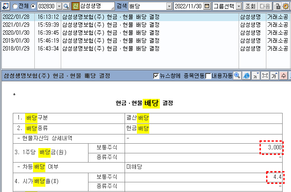Image resolution: width=291 pixels, height=192 pixels.
Task: Open the Internet Explorer browser icon
Action: [247, 76]
